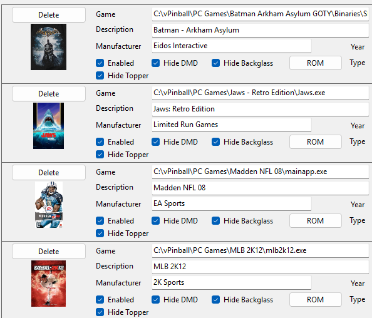Edit the Madden NFL 08 description field
372x318 pixels.
pyautogui.click(x=261, y=188)
